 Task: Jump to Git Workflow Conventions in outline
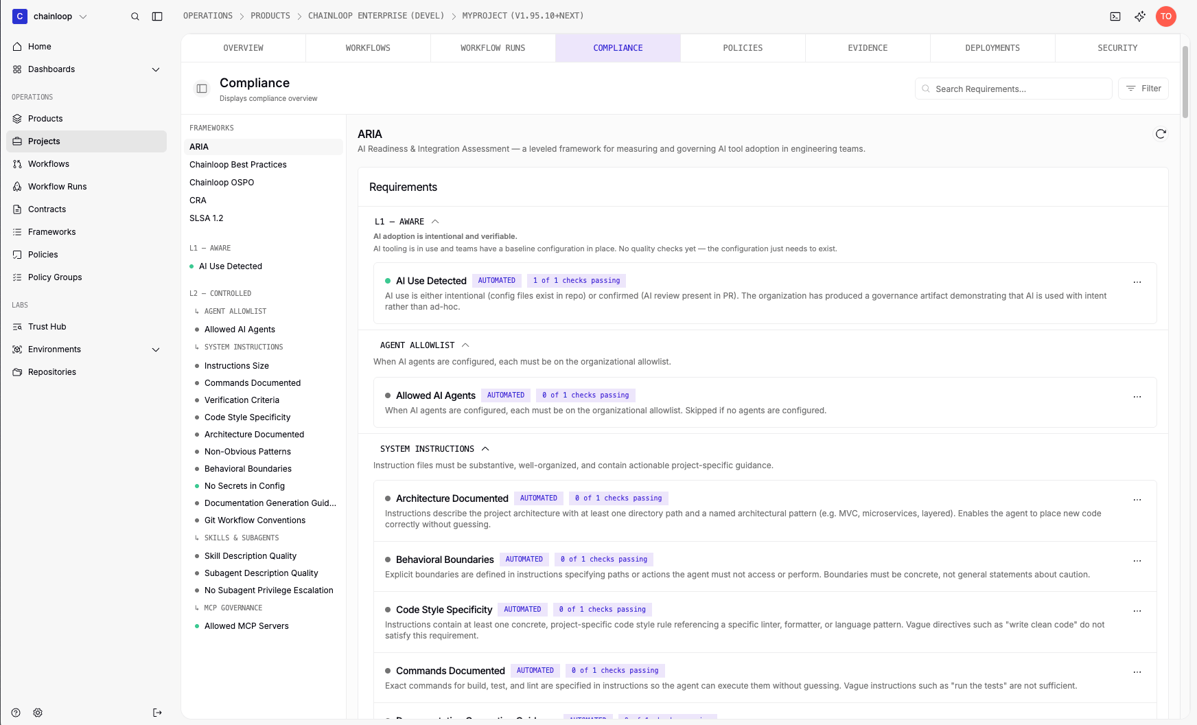(255, 520)
